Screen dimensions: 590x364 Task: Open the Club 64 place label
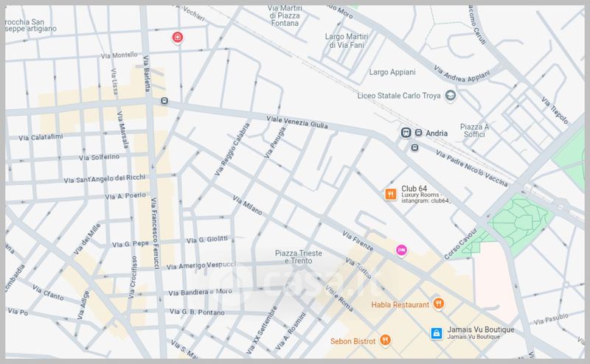414,189
